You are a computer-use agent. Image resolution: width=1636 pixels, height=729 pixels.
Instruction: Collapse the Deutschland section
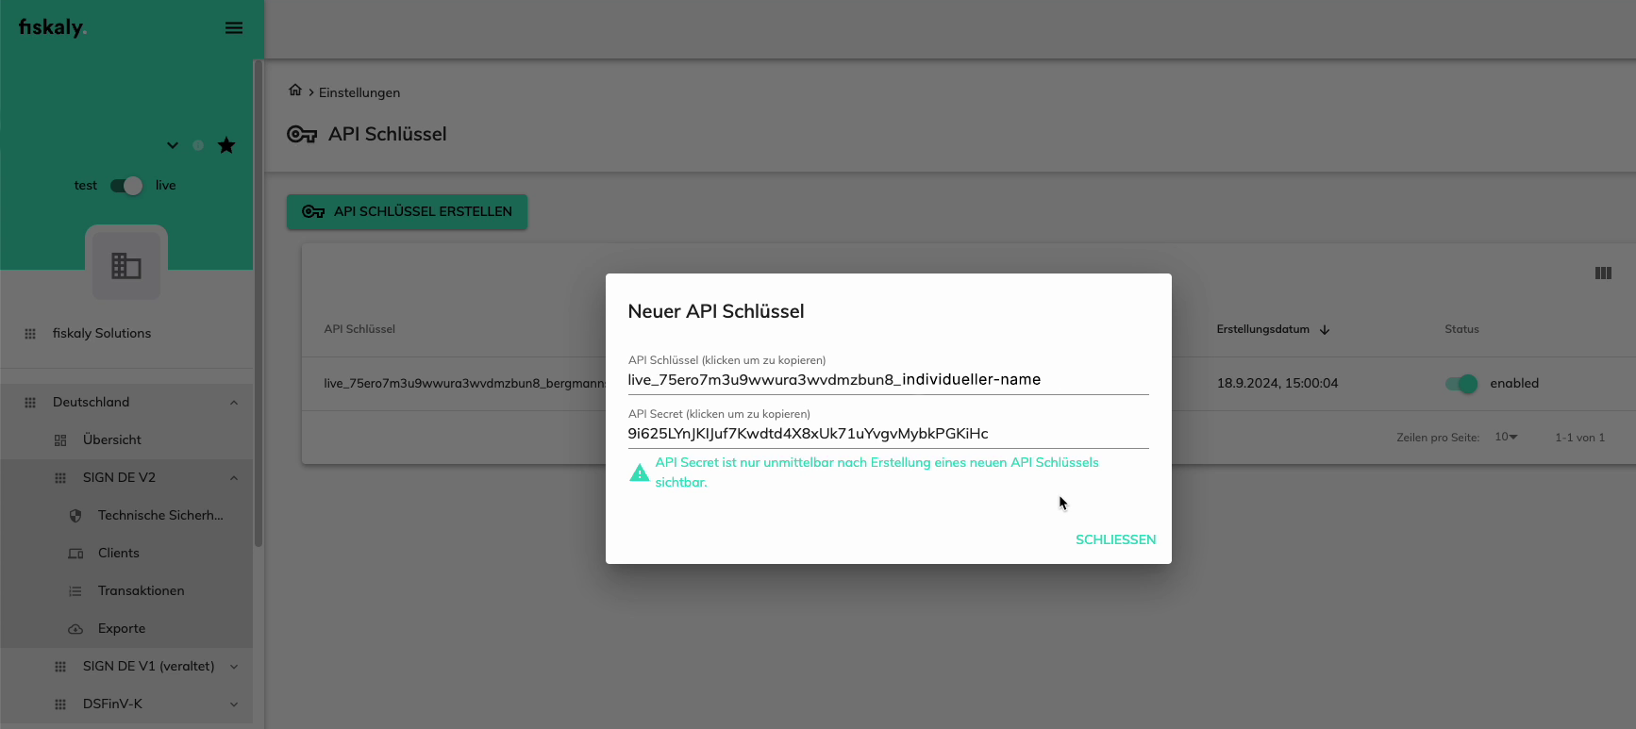point(234,403)
